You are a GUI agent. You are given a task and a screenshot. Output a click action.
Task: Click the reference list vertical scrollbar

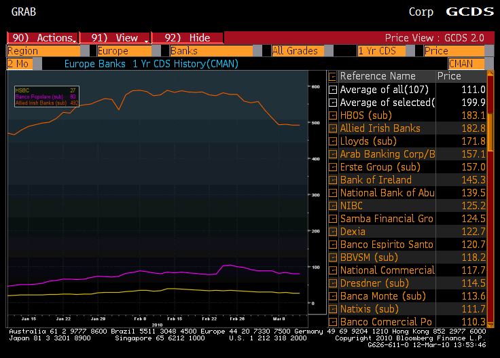(x=490, y=204)
